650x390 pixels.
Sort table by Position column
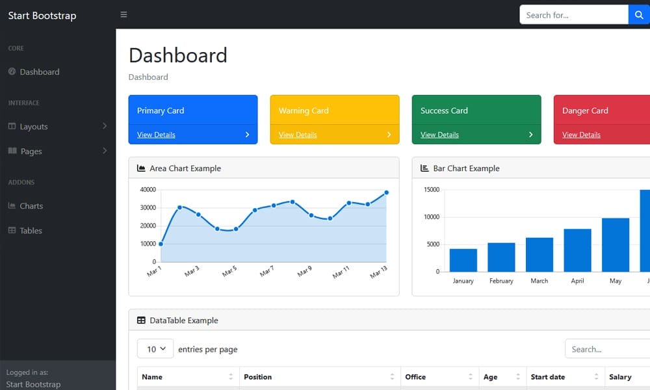[392, 377]
